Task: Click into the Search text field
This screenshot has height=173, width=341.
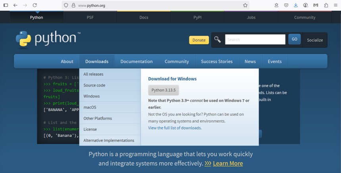Action: tap(255, 40)
